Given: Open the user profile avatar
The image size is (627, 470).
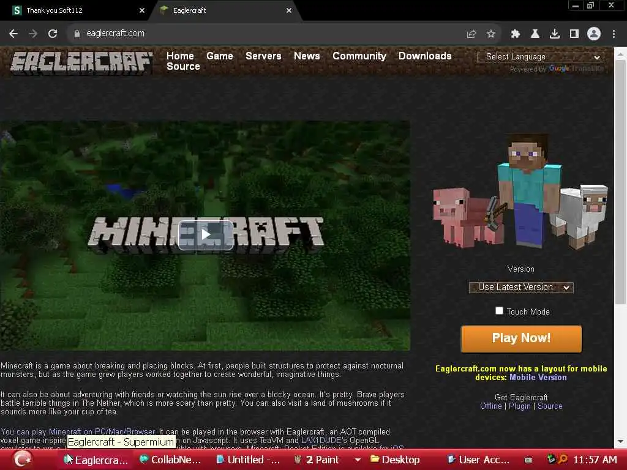Looking at the screenshot, I should 594,34.
